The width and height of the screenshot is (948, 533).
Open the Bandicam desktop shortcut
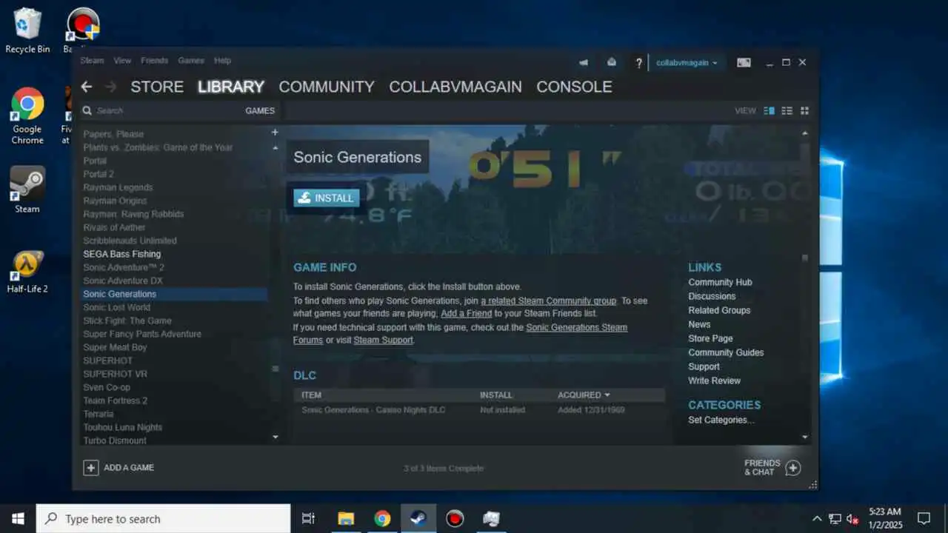(x=83, y=31)
